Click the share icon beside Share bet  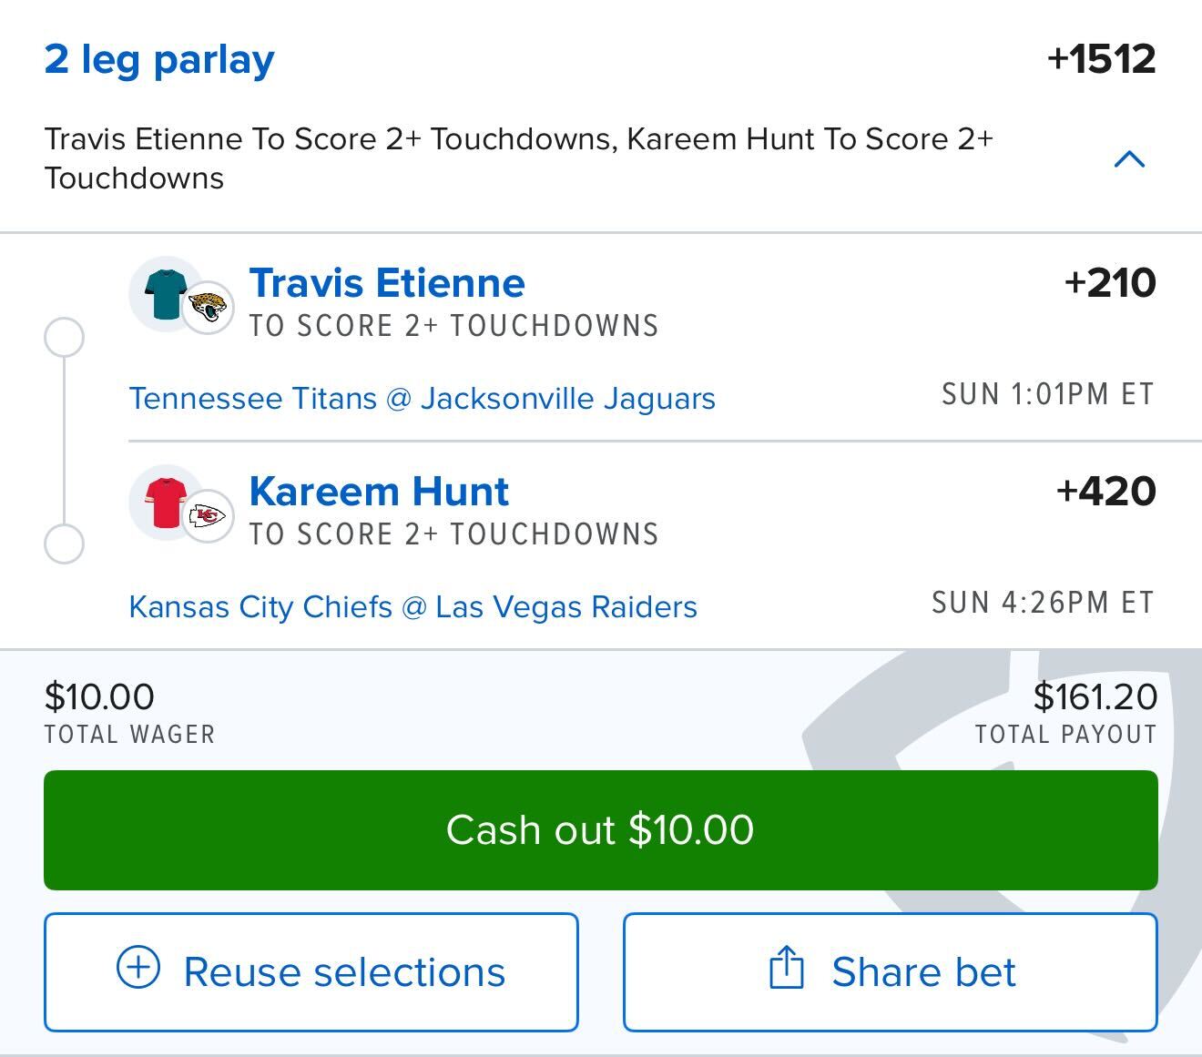pos(787,967)
